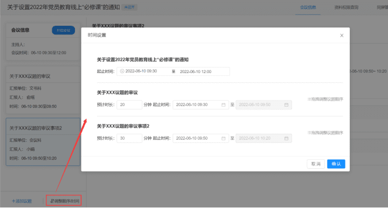The width and height of the screenshot is (388, 208).
Task: Edit 预计时长 field showing 20
Action: coord(129,105)
